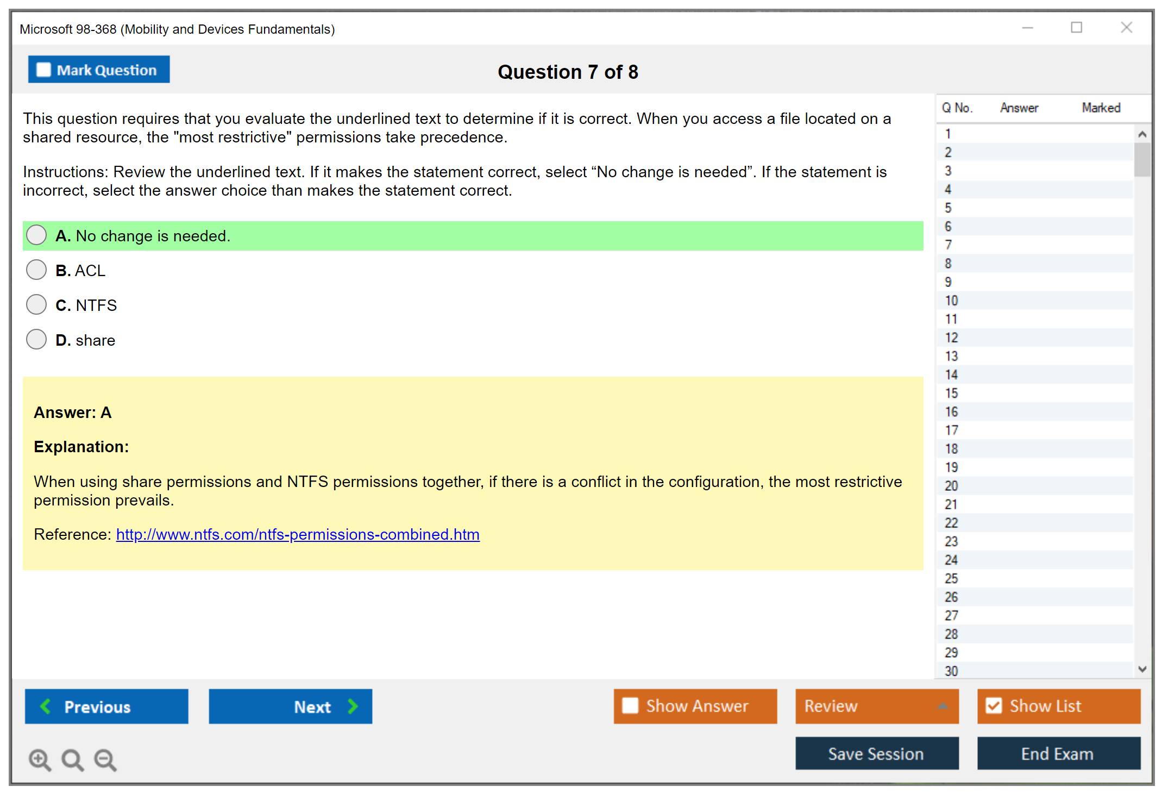Select answer B. ACL radio button
The image size is (1168, 799).
pyautogui.click(x=36, y=270)
